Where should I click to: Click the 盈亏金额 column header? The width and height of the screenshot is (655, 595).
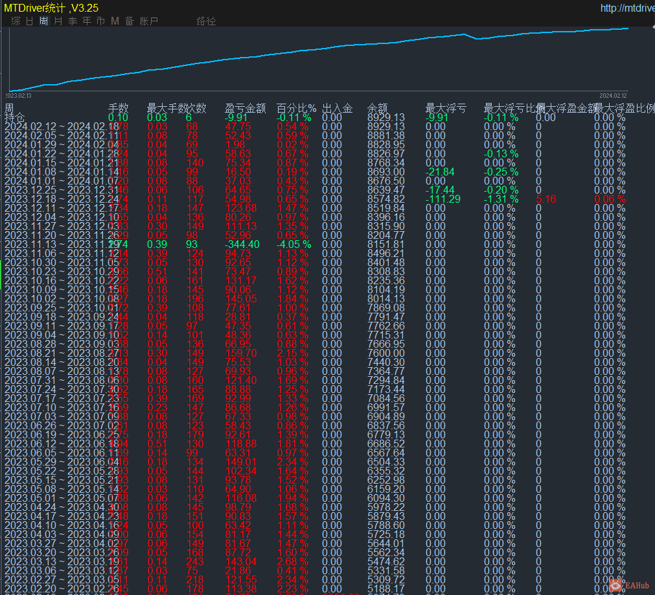coord(245,108)
